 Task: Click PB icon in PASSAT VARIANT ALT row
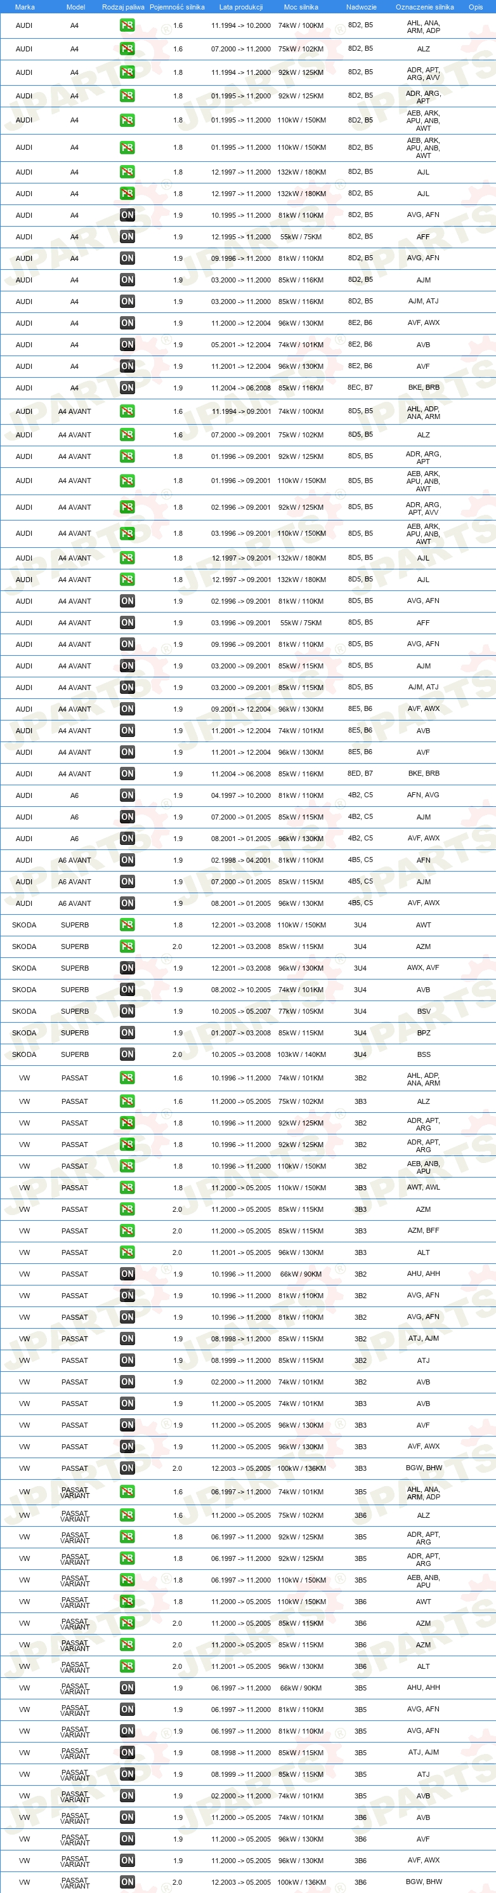pyautogui.click(x=127, y=1666)
